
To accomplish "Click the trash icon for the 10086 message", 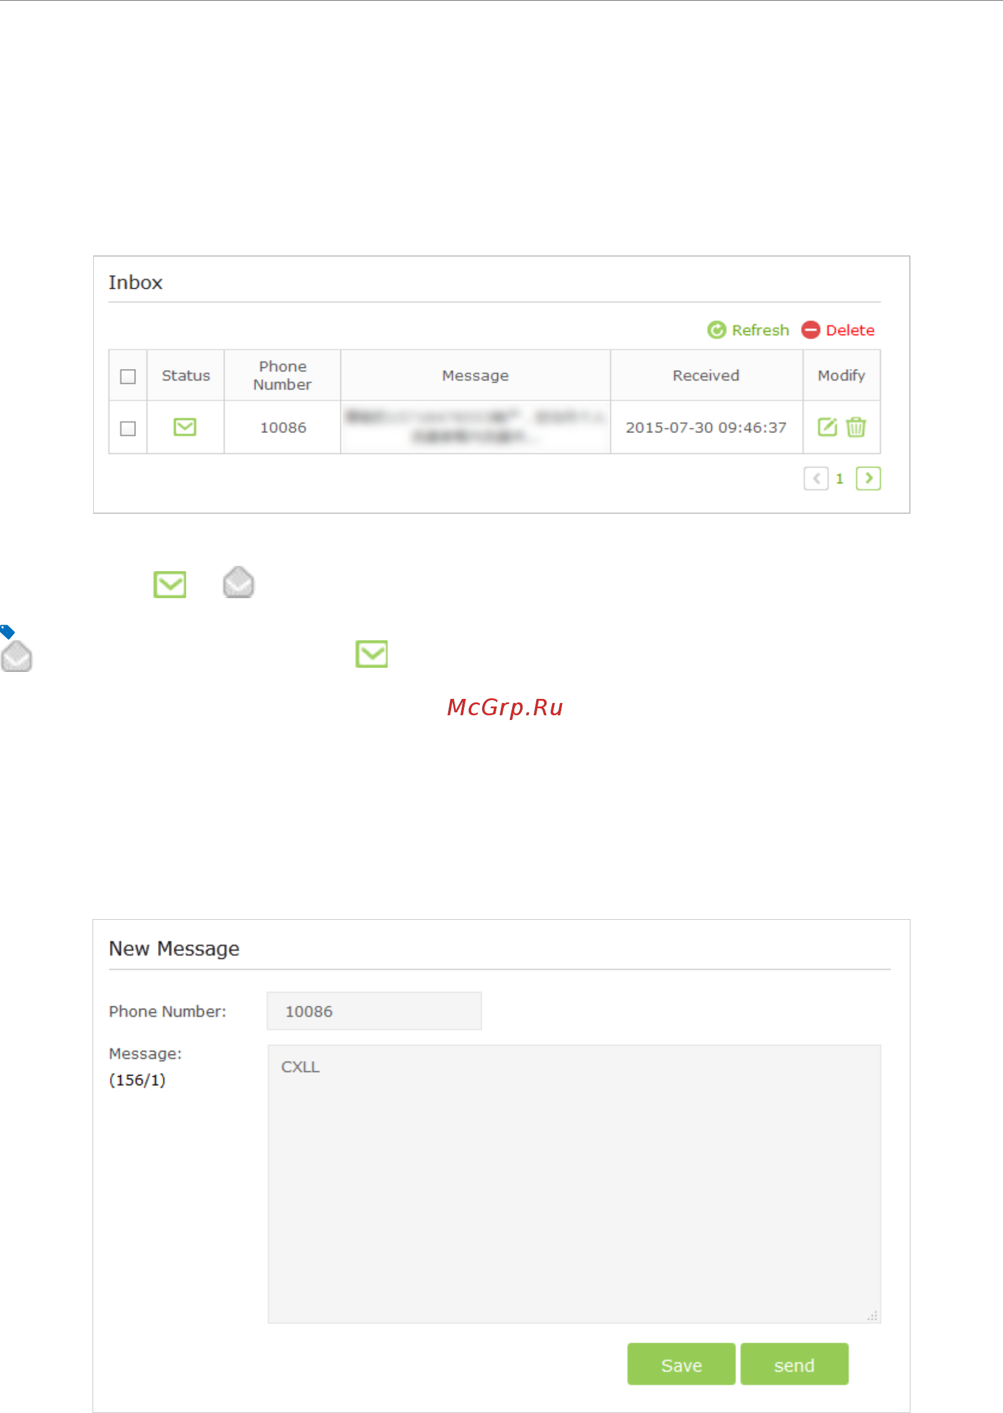I will (856, 426).
